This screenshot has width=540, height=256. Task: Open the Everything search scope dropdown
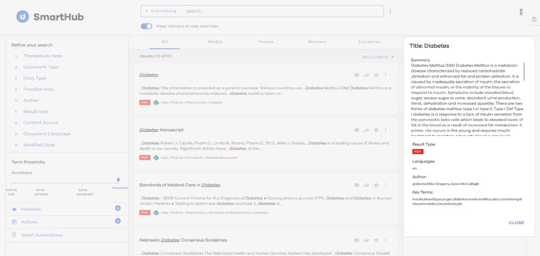pyautogui.click(x=161, y=11)
